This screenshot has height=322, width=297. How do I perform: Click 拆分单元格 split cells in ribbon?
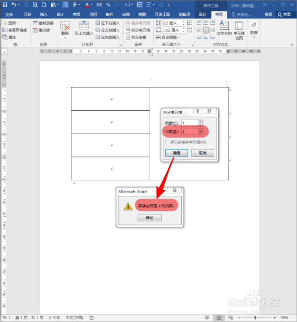point(138,30)
